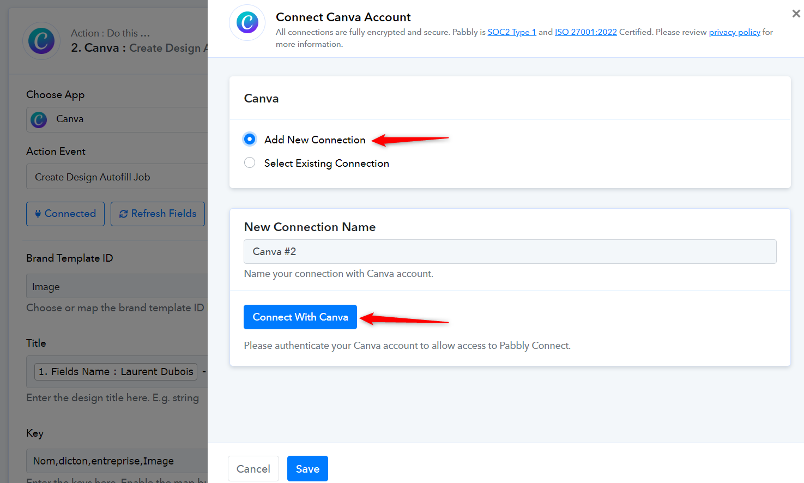Image resolution: width=804 pixels, height=483 pixels.
Task: Click the 'Key' field label
Action: 35,433
